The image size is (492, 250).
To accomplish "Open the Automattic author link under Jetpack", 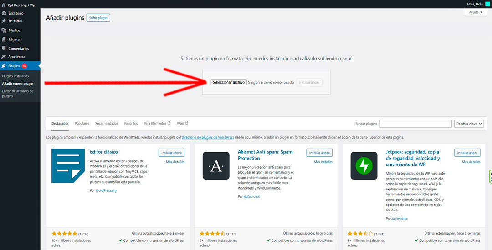I will point(400,219).
